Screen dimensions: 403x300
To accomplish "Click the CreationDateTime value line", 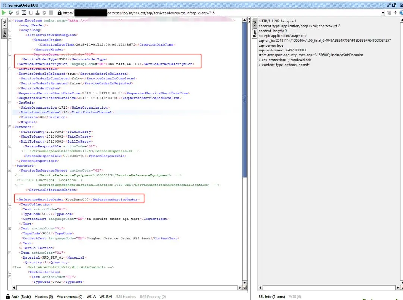I will click(x=106, y=45).
